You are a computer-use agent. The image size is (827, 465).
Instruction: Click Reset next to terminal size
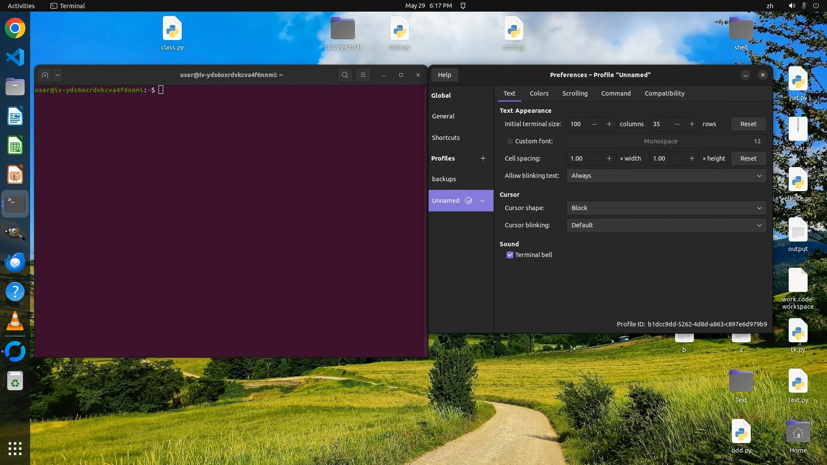(748, 124)
